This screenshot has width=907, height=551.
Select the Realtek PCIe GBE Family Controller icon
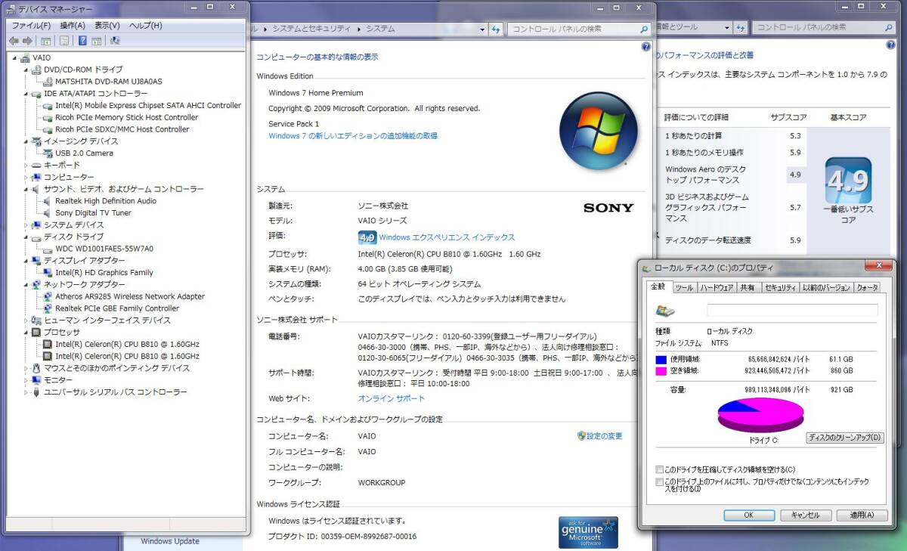(48, 308)
